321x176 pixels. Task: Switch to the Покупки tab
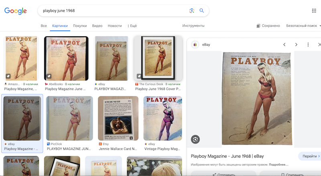click(80, 26)
